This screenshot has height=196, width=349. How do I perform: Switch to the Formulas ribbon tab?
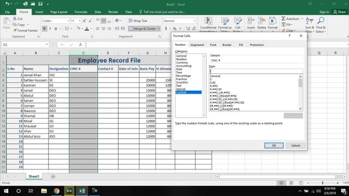(81, 12)
